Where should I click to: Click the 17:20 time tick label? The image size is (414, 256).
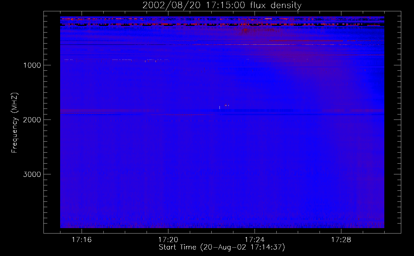tap(168, 240)
